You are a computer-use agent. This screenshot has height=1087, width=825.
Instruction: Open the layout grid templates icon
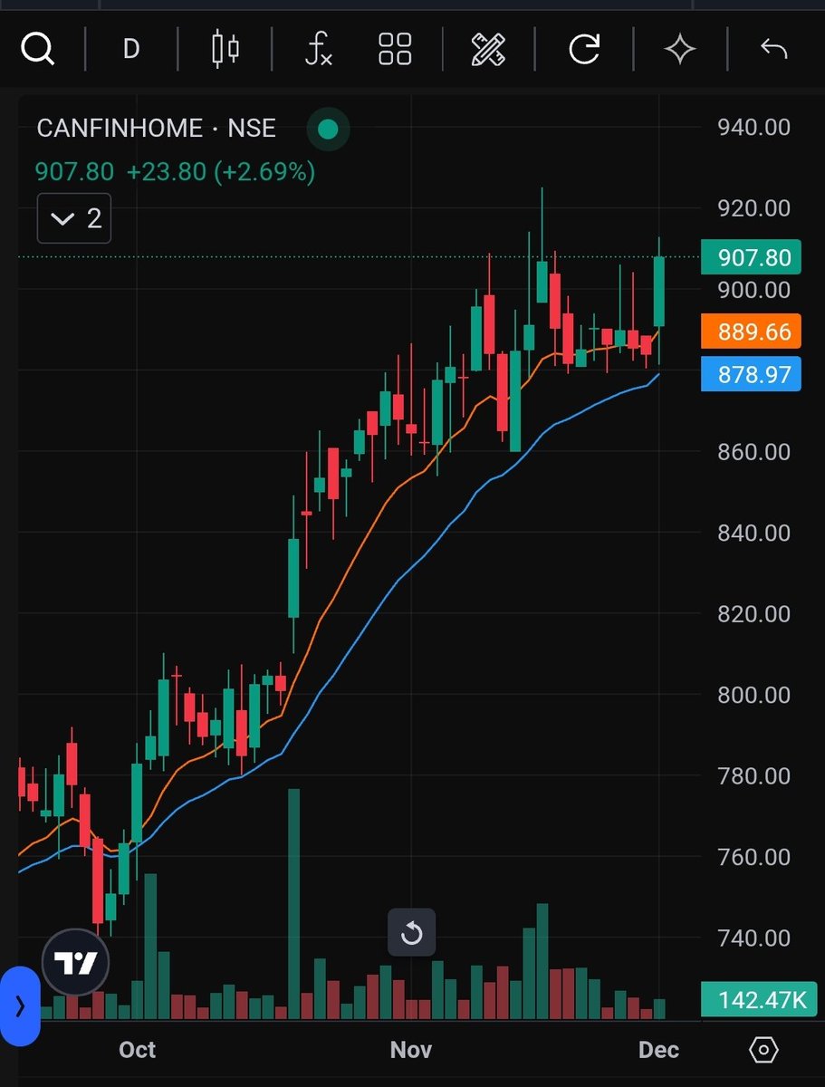click(x=395, y=49)
